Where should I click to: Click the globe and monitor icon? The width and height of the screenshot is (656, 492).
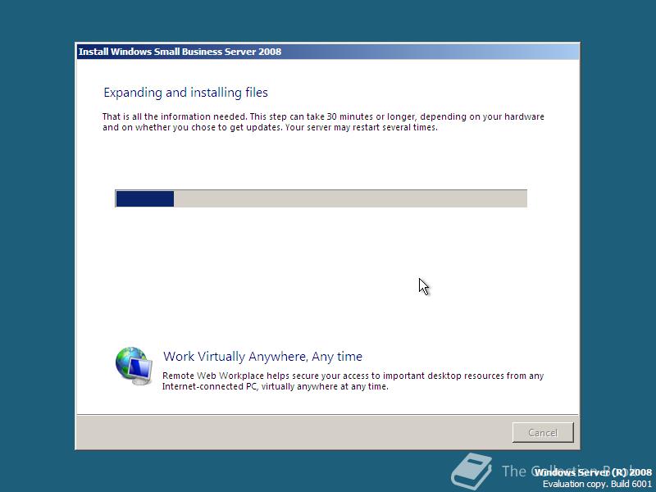(134, 366)
